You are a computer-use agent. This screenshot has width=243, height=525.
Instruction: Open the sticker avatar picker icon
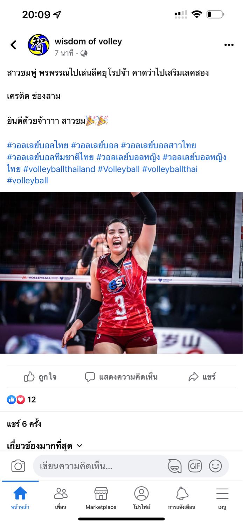pos(174,466)
